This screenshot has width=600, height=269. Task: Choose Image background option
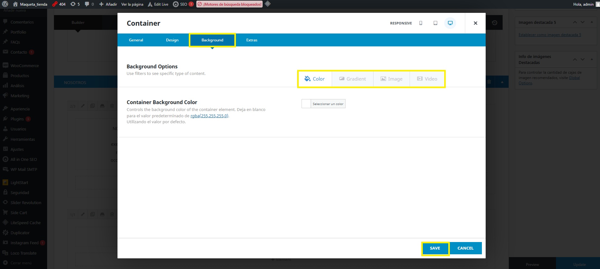point(391,79)
